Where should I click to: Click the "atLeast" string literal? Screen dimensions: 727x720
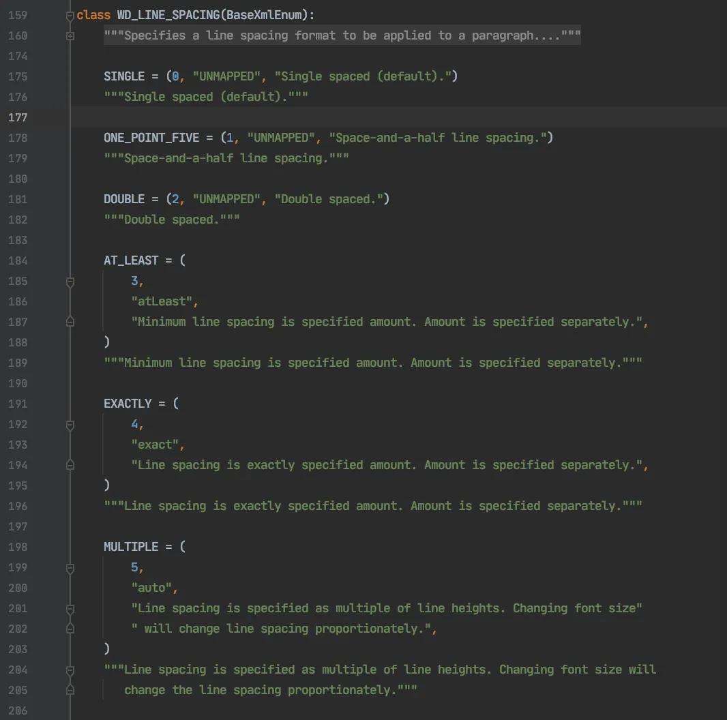tap(162, 301)
